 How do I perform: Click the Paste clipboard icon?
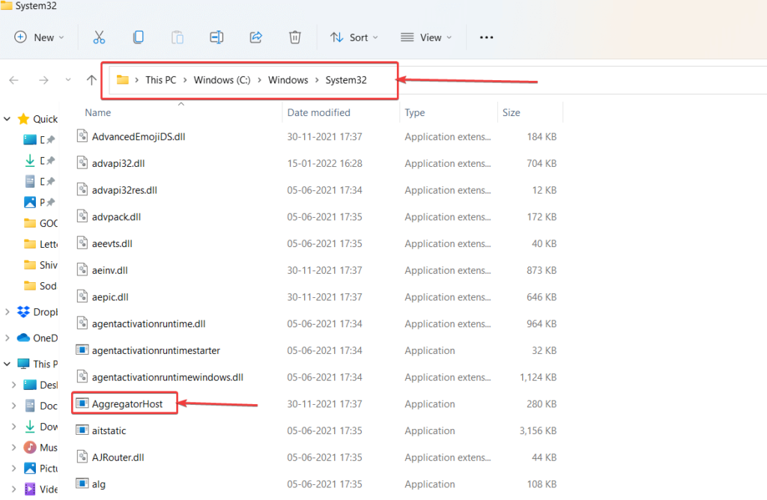click(x=178, y=37)
